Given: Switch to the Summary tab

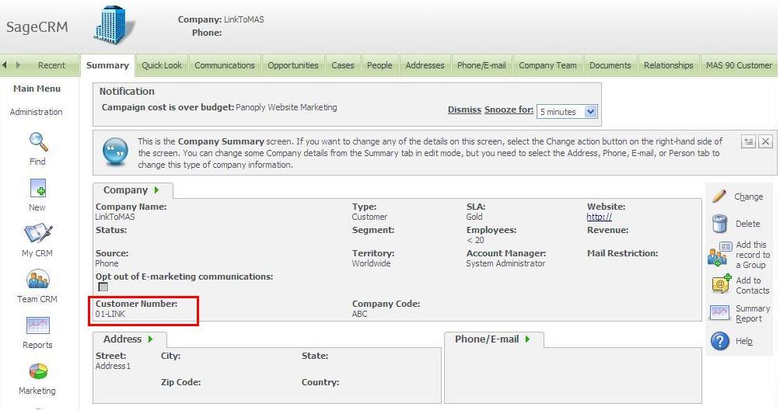Looking at the screenshot, I should [107, 65].
